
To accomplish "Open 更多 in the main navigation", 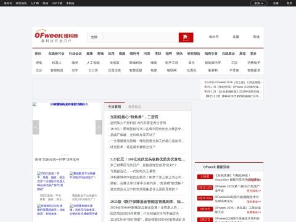I will click(253, 54).
